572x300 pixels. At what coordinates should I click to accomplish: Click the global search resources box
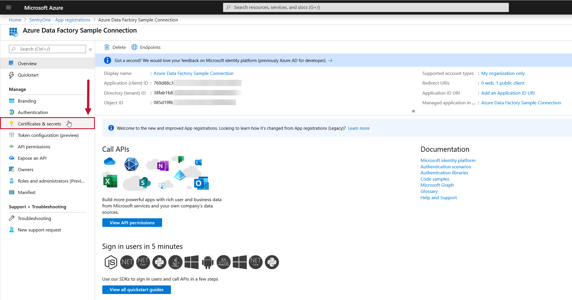[x=366, y=7]
